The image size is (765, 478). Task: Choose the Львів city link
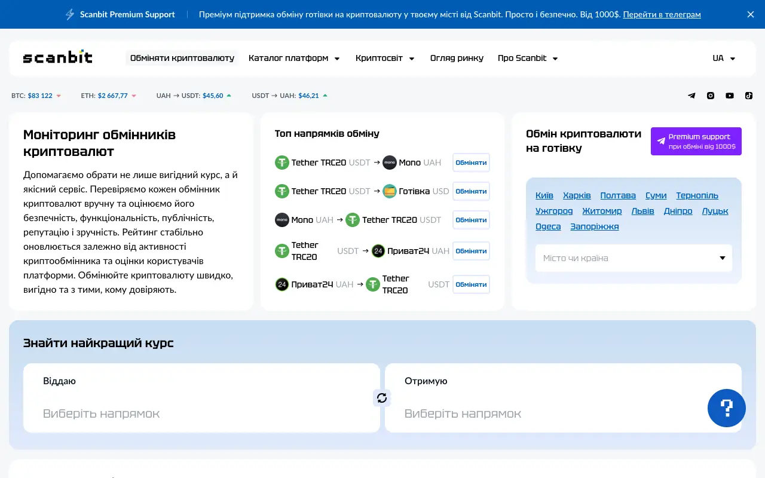[643, 211]
